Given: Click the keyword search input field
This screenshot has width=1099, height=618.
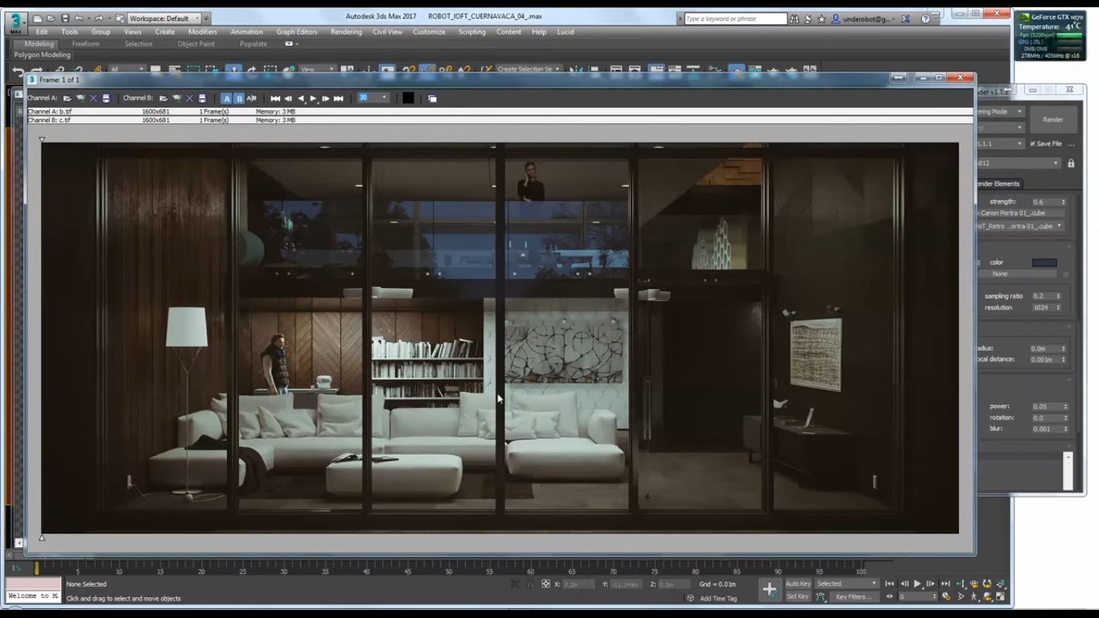Looking at the screenshot, I should [x=735, y=19].
